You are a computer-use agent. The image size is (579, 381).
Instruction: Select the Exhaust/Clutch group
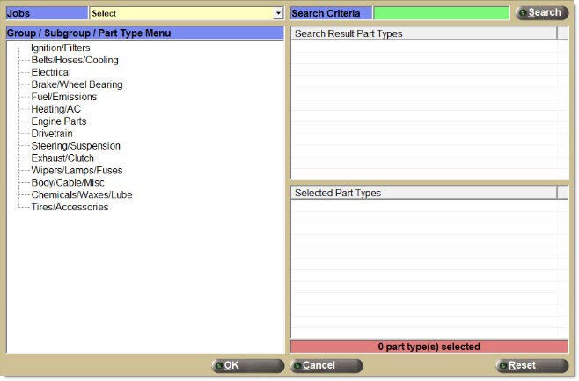click(62, 158)
